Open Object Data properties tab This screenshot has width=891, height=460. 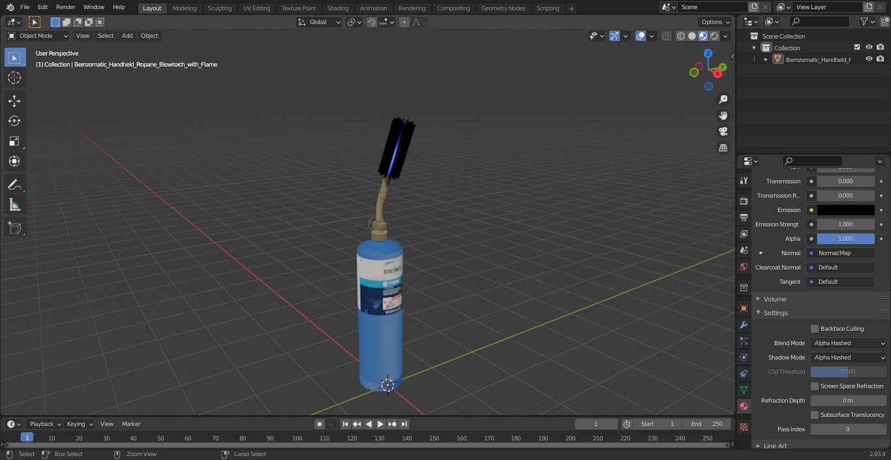744,390
